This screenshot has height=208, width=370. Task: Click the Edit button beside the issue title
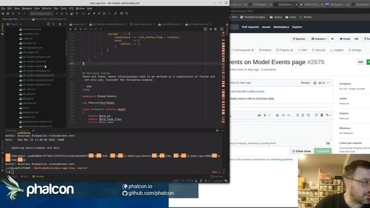click(361, 62)
